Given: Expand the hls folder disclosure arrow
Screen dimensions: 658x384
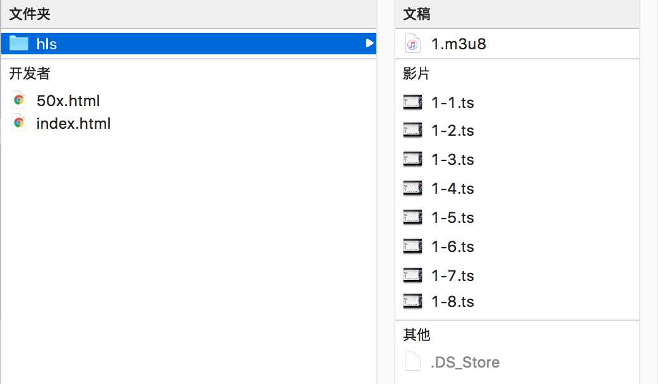Looking at the screenshot, I should coord(369,43).
